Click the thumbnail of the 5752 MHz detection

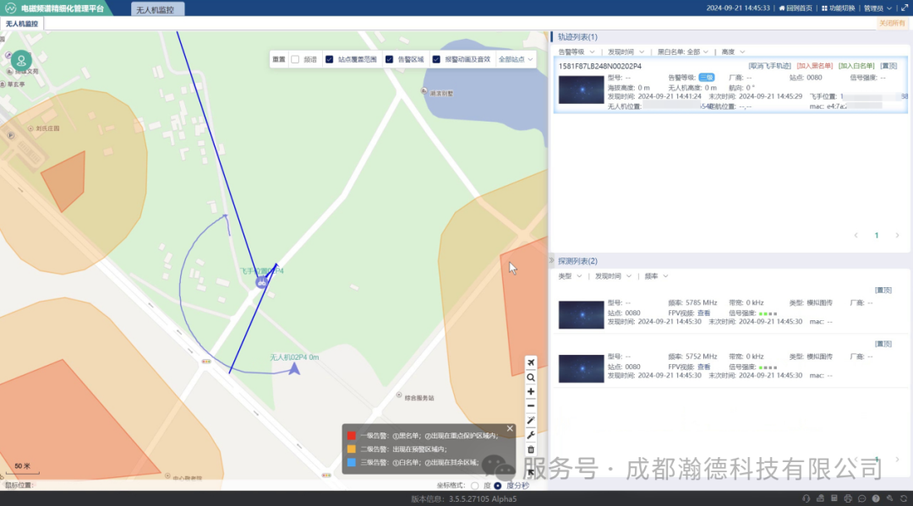tap(581, 368)
